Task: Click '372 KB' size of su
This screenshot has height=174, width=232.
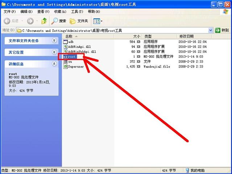Action: [135, 61]
